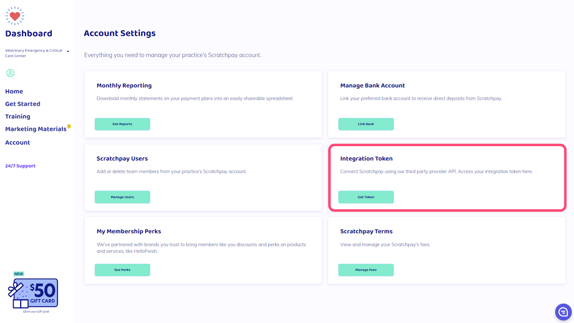Image resolution: width=574 pixels, height=323 pixels.
Task: Click the Marketing Materials notification badge
Action: (x=69, y=127)
